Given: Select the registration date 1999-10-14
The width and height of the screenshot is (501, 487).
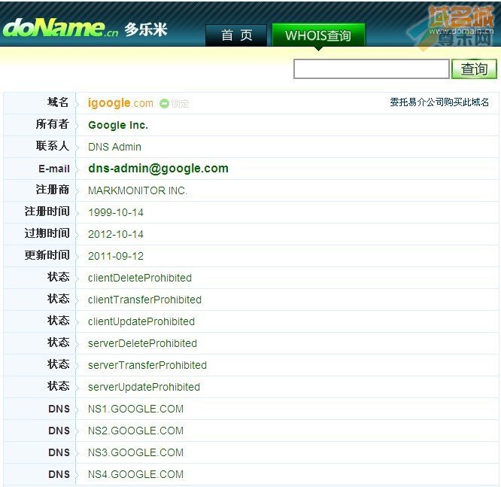Looking at the screenshot, I should [116, 212].
